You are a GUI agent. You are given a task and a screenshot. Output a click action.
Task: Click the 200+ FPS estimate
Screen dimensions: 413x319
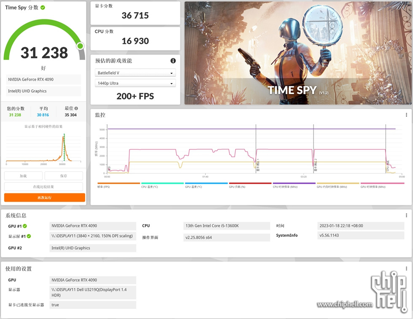(135, 96)
